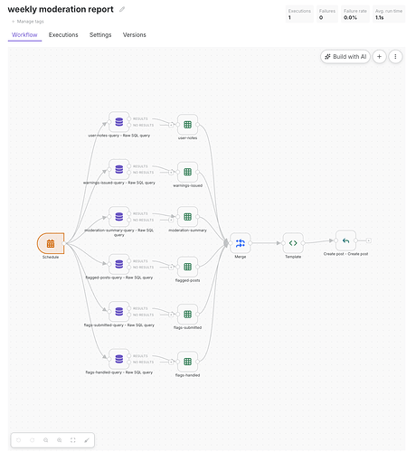Select the Template code node
Viewport: 416px width, 452px height.
(x=293, y=243)
